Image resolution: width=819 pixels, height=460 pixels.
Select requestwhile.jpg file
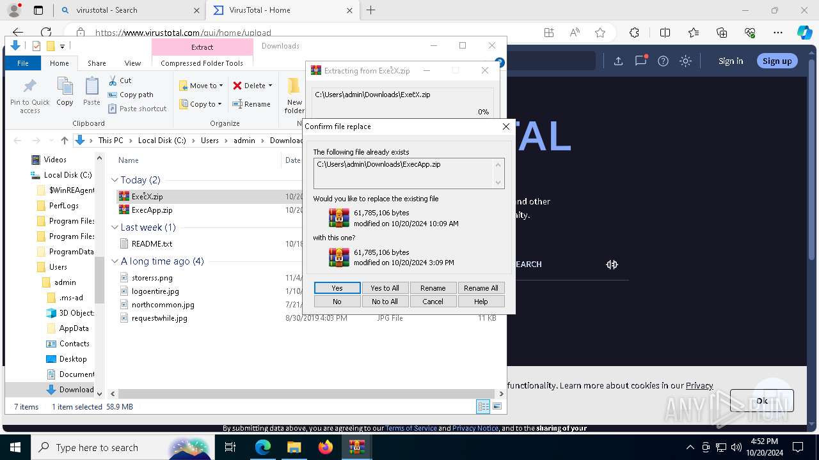[159, 318]
